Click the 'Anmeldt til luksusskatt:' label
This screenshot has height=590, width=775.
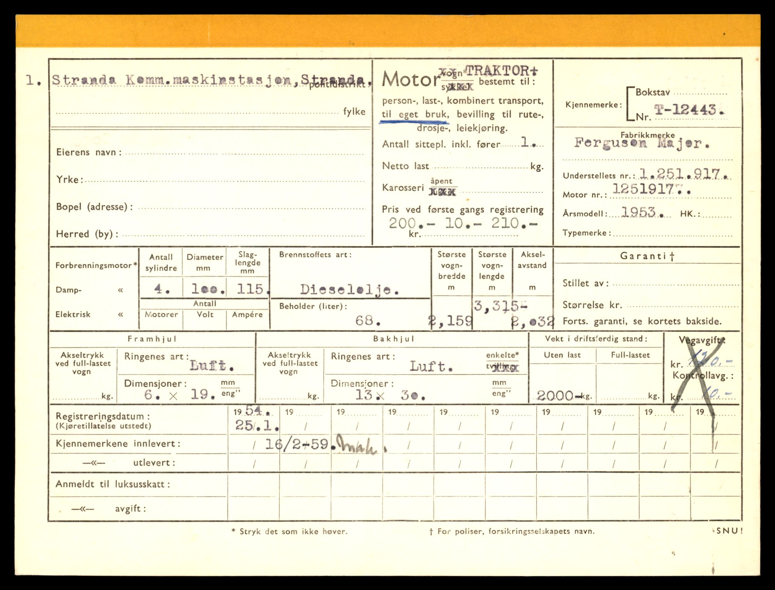[113, 484]
